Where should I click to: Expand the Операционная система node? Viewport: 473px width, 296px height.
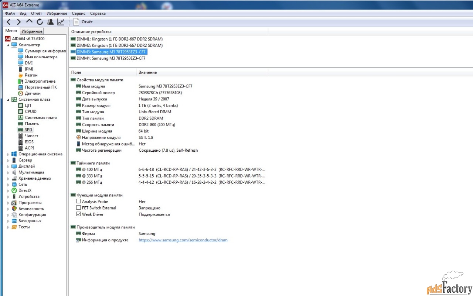(x=8, y=154)
